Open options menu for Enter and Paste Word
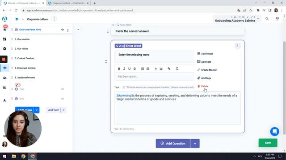This screenshot has height=160, width=286. 68,31
